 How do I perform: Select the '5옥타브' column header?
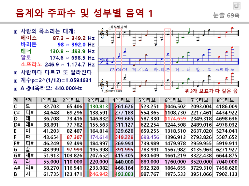(147, 100)
